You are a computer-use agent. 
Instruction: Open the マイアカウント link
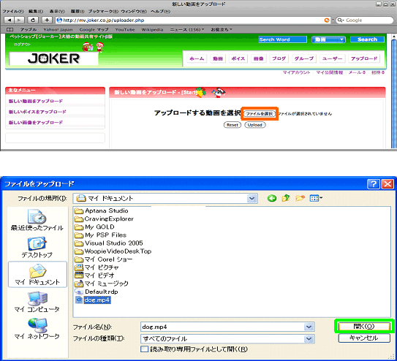(297, 72)
